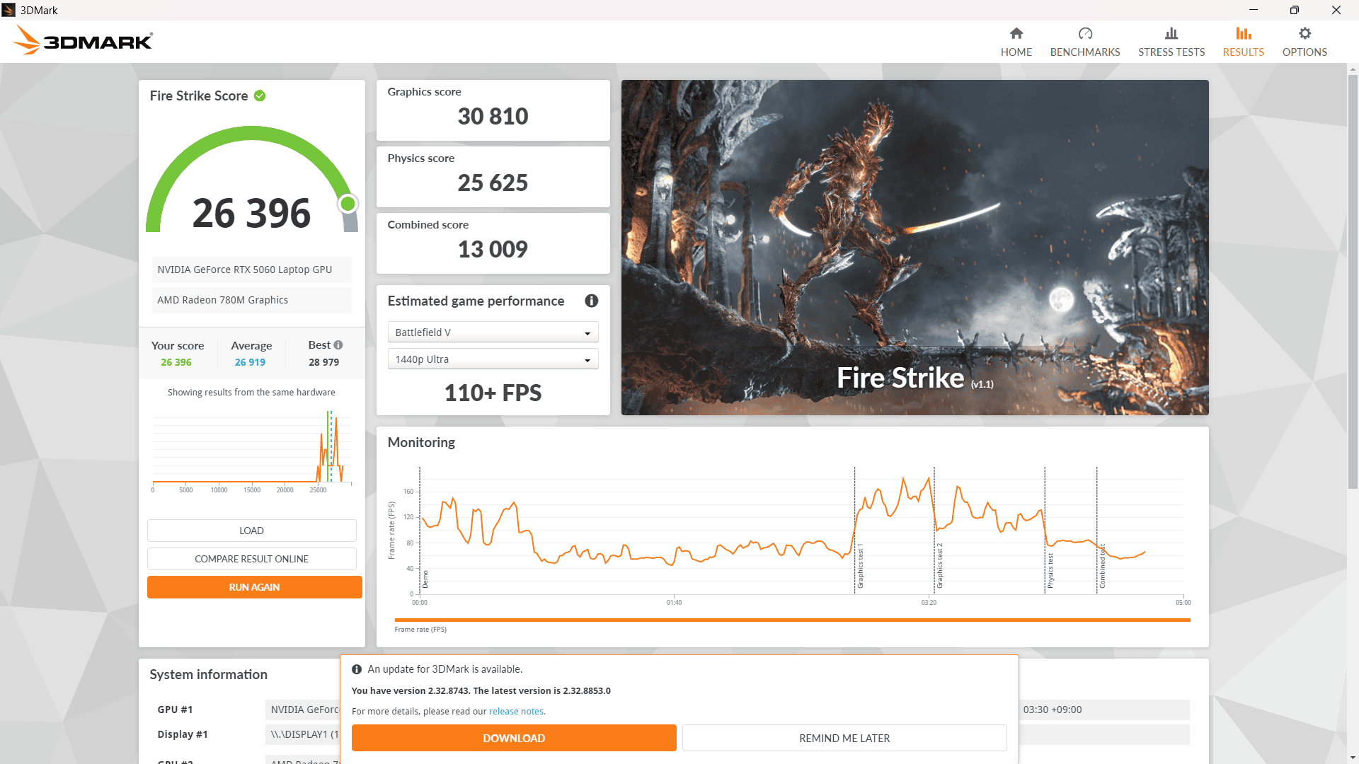Click the Home icon in the navigation bar
The width and height of the screenshot is (1359, 764).
[x=1016, y=33]
